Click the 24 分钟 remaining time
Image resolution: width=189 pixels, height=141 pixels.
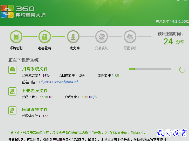[x=174, y=42]
